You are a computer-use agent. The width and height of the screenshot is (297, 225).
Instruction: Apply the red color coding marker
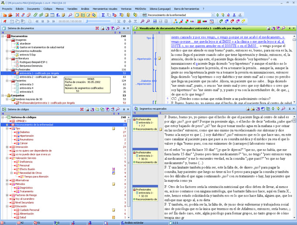click(x=232, y=21)
